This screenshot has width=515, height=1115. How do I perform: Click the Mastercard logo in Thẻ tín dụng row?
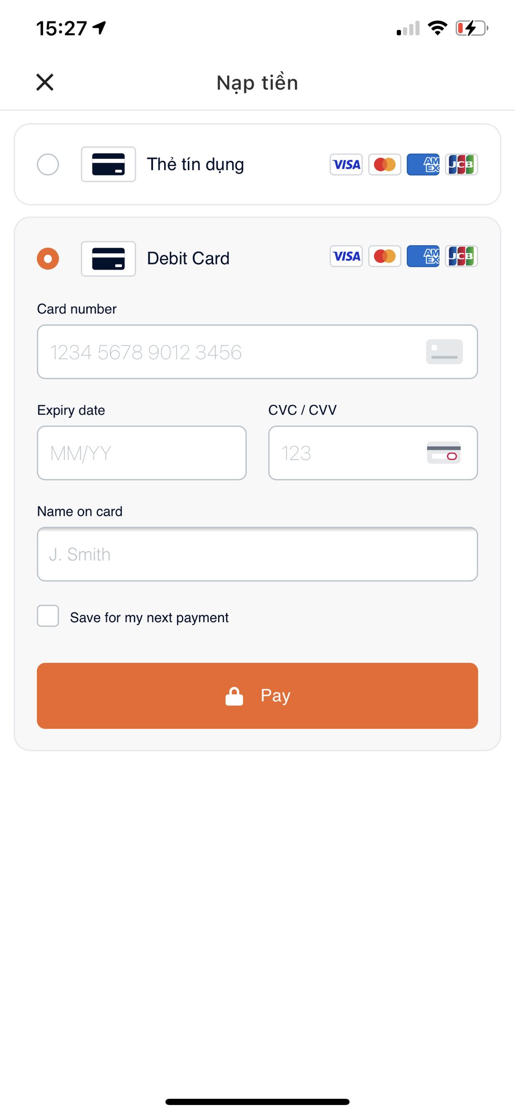pos(385,165)
